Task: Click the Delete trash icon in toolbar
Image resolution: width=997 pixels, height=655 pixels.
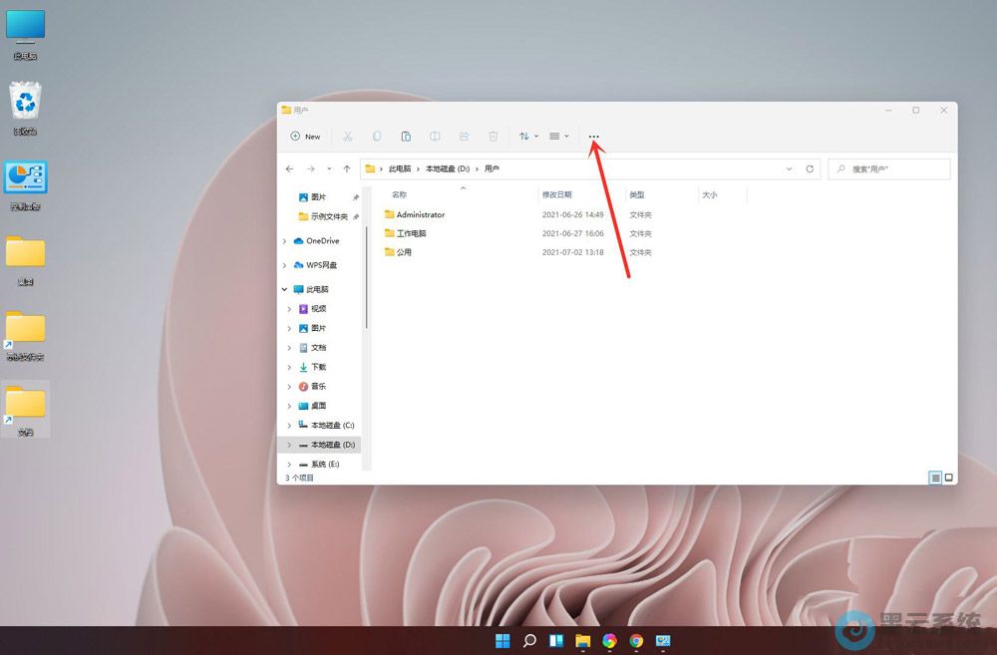Action: pyautogui.click(x=493, y=137)
